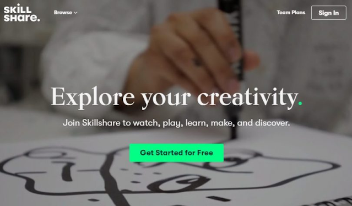352x206 pixels.
Task: Click the sketchbook spiral binding at corner
Action: click(x=332, y=202)
